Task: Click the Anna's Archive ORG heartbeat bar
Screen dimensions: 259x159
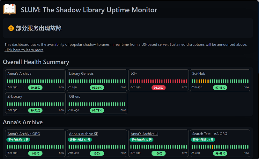Action: point(35,147)
